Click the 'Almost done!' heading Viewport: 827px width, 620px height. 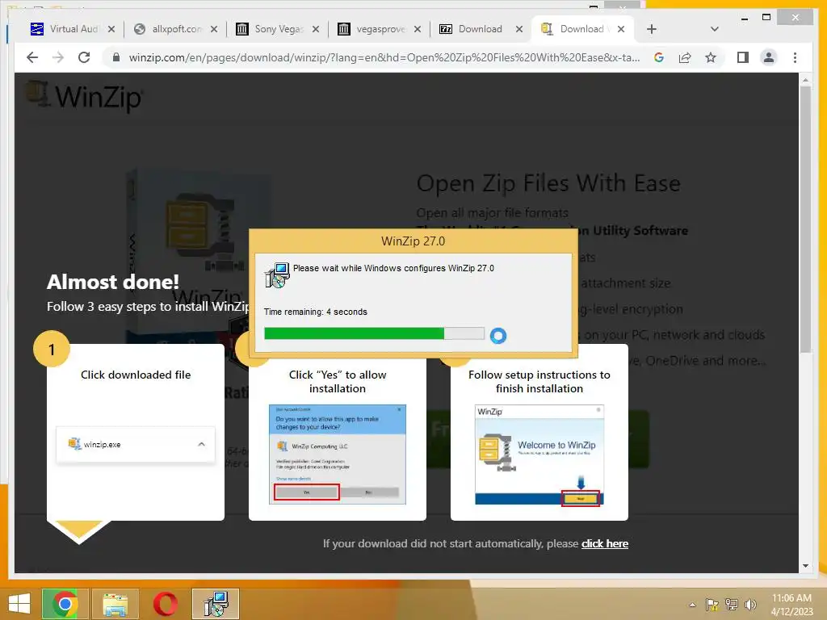tap(113, 282)
